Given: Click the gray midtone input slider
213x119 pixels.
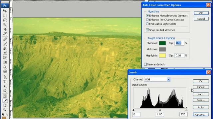Looking at the screenshot, I should click(x=160, y=110).
